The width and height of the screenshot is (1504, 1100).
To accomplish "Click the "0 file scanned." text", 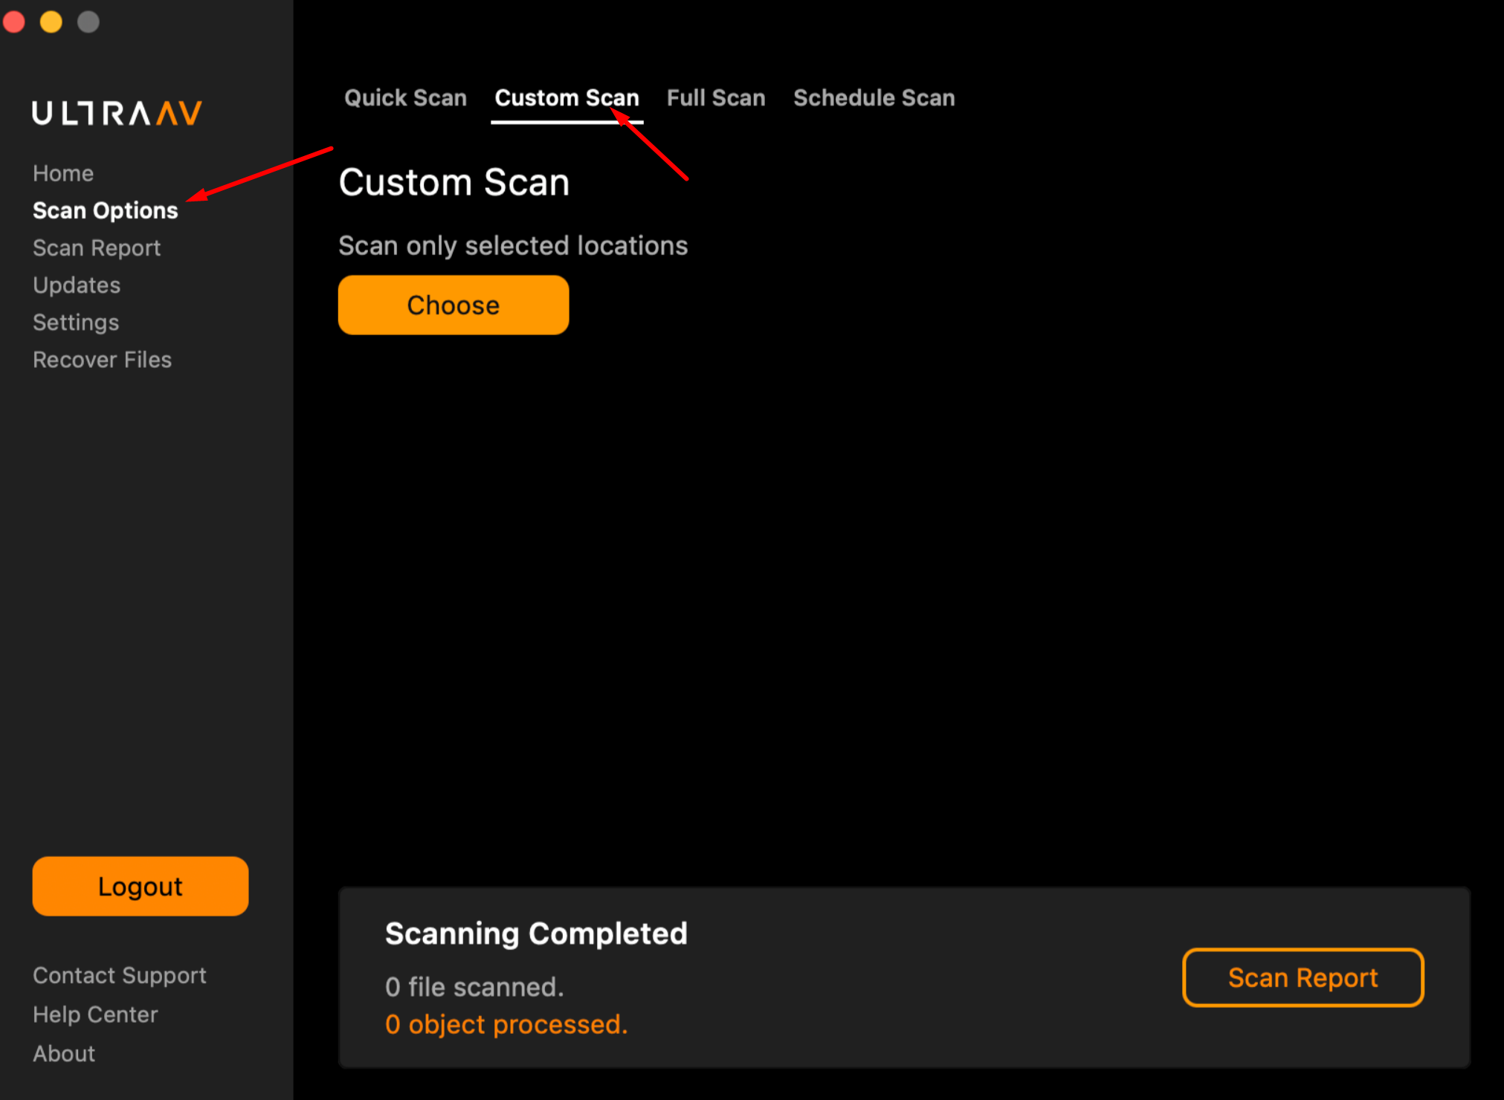I will [x=474, y=987].
